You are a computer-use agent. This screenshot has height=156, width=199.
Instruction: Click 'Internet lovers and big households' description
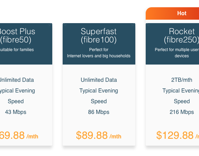point(99,56)
